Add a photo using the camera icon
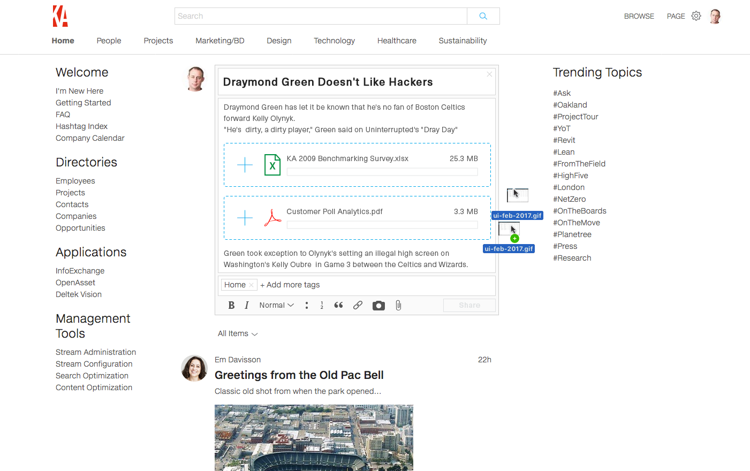Image resolution: width=750 pixels, height=471 pixels. (378, 306)
